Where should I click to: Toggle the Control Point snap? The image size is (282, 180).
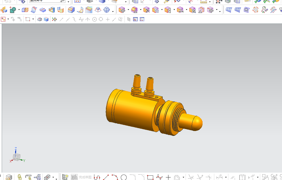74,19
